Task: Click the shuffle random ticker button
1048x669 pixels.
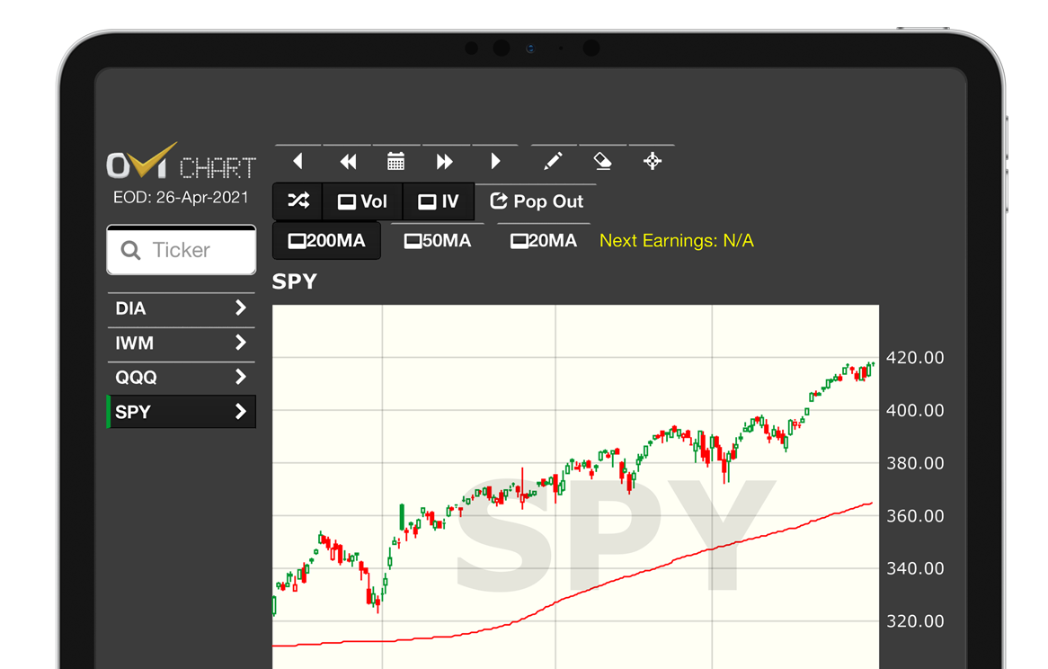Action: point(298,201)
